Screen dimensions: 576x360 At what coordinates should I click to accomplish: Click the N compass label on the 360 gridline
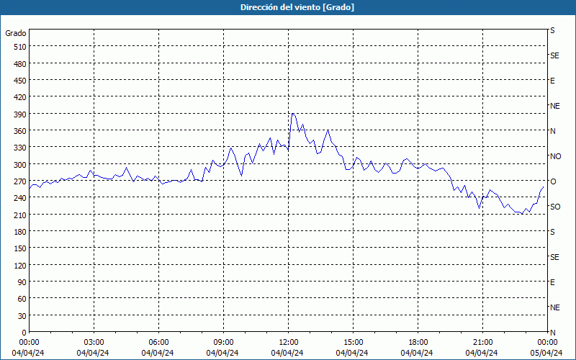pyautogui.click(x=552, y=131)
